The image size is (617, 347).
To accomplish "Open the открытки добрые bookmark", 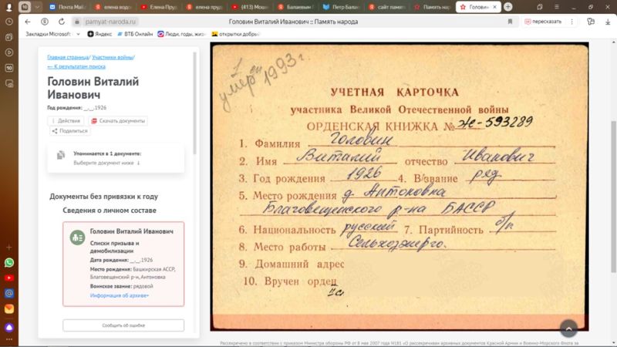I will 235,34.
